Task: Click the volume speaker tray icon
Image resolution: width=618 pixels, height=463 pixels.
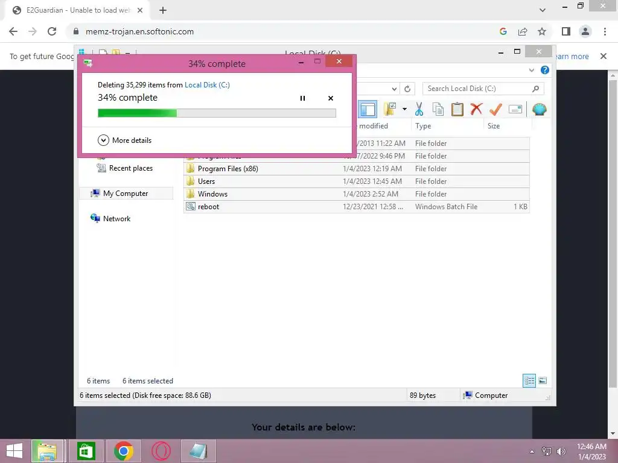Action: (x=561, y=451)
